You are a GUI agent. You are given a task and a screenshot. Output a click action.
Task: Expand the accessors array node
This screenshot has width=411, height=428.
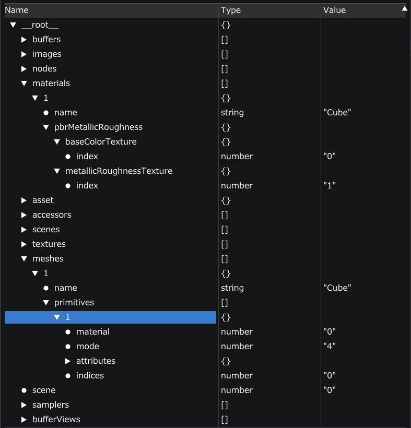tap(24, 215)
